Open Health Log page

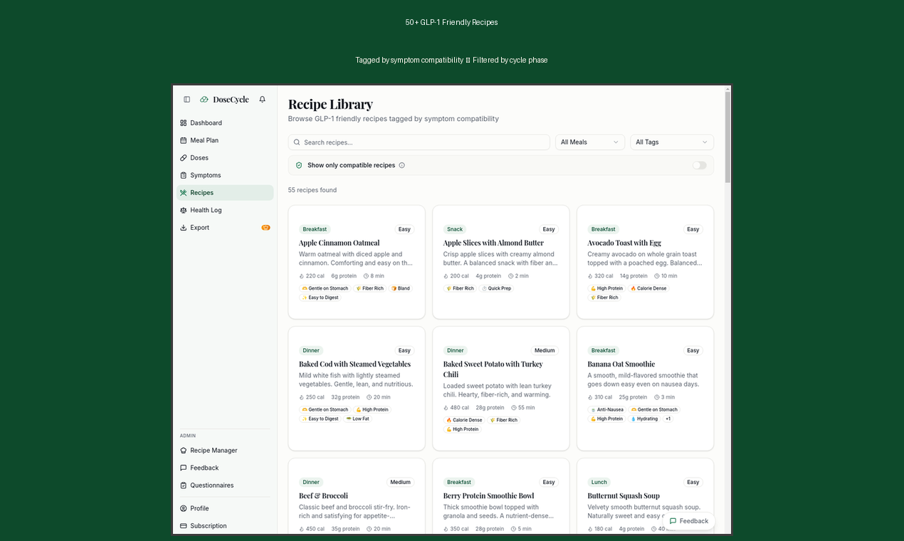(x=225, y=210)
